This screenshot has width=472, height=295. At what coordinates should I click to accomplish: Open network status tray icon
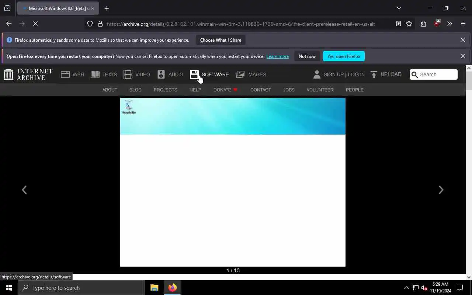coord(415,288)
